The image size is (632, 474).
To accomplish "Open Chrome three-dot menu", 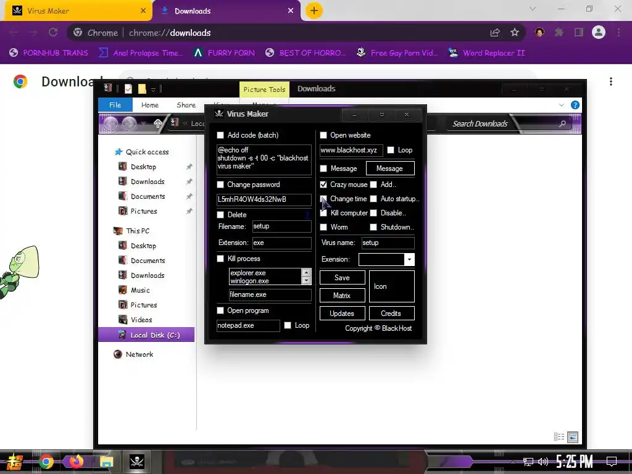I will 618,32.
